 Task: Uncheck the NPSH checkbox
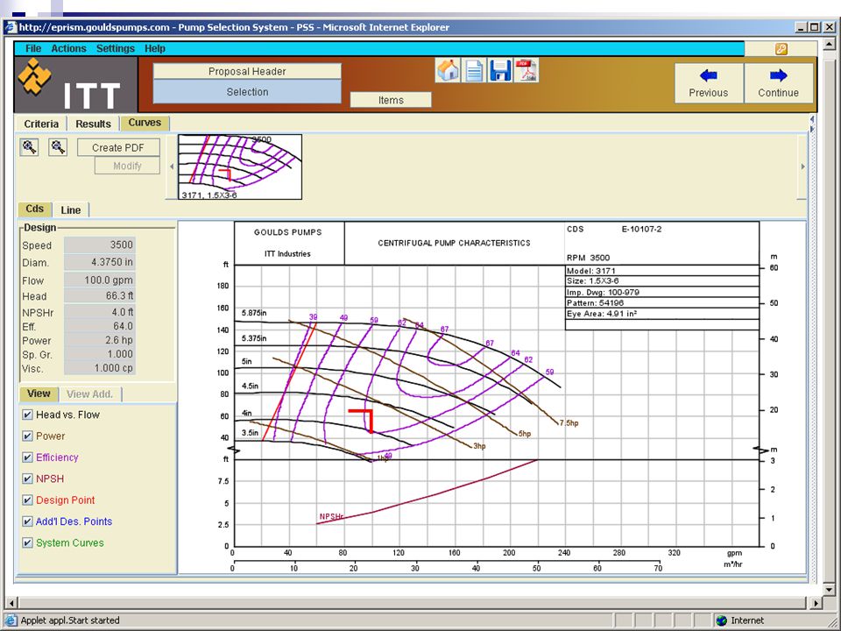point(28,479)
